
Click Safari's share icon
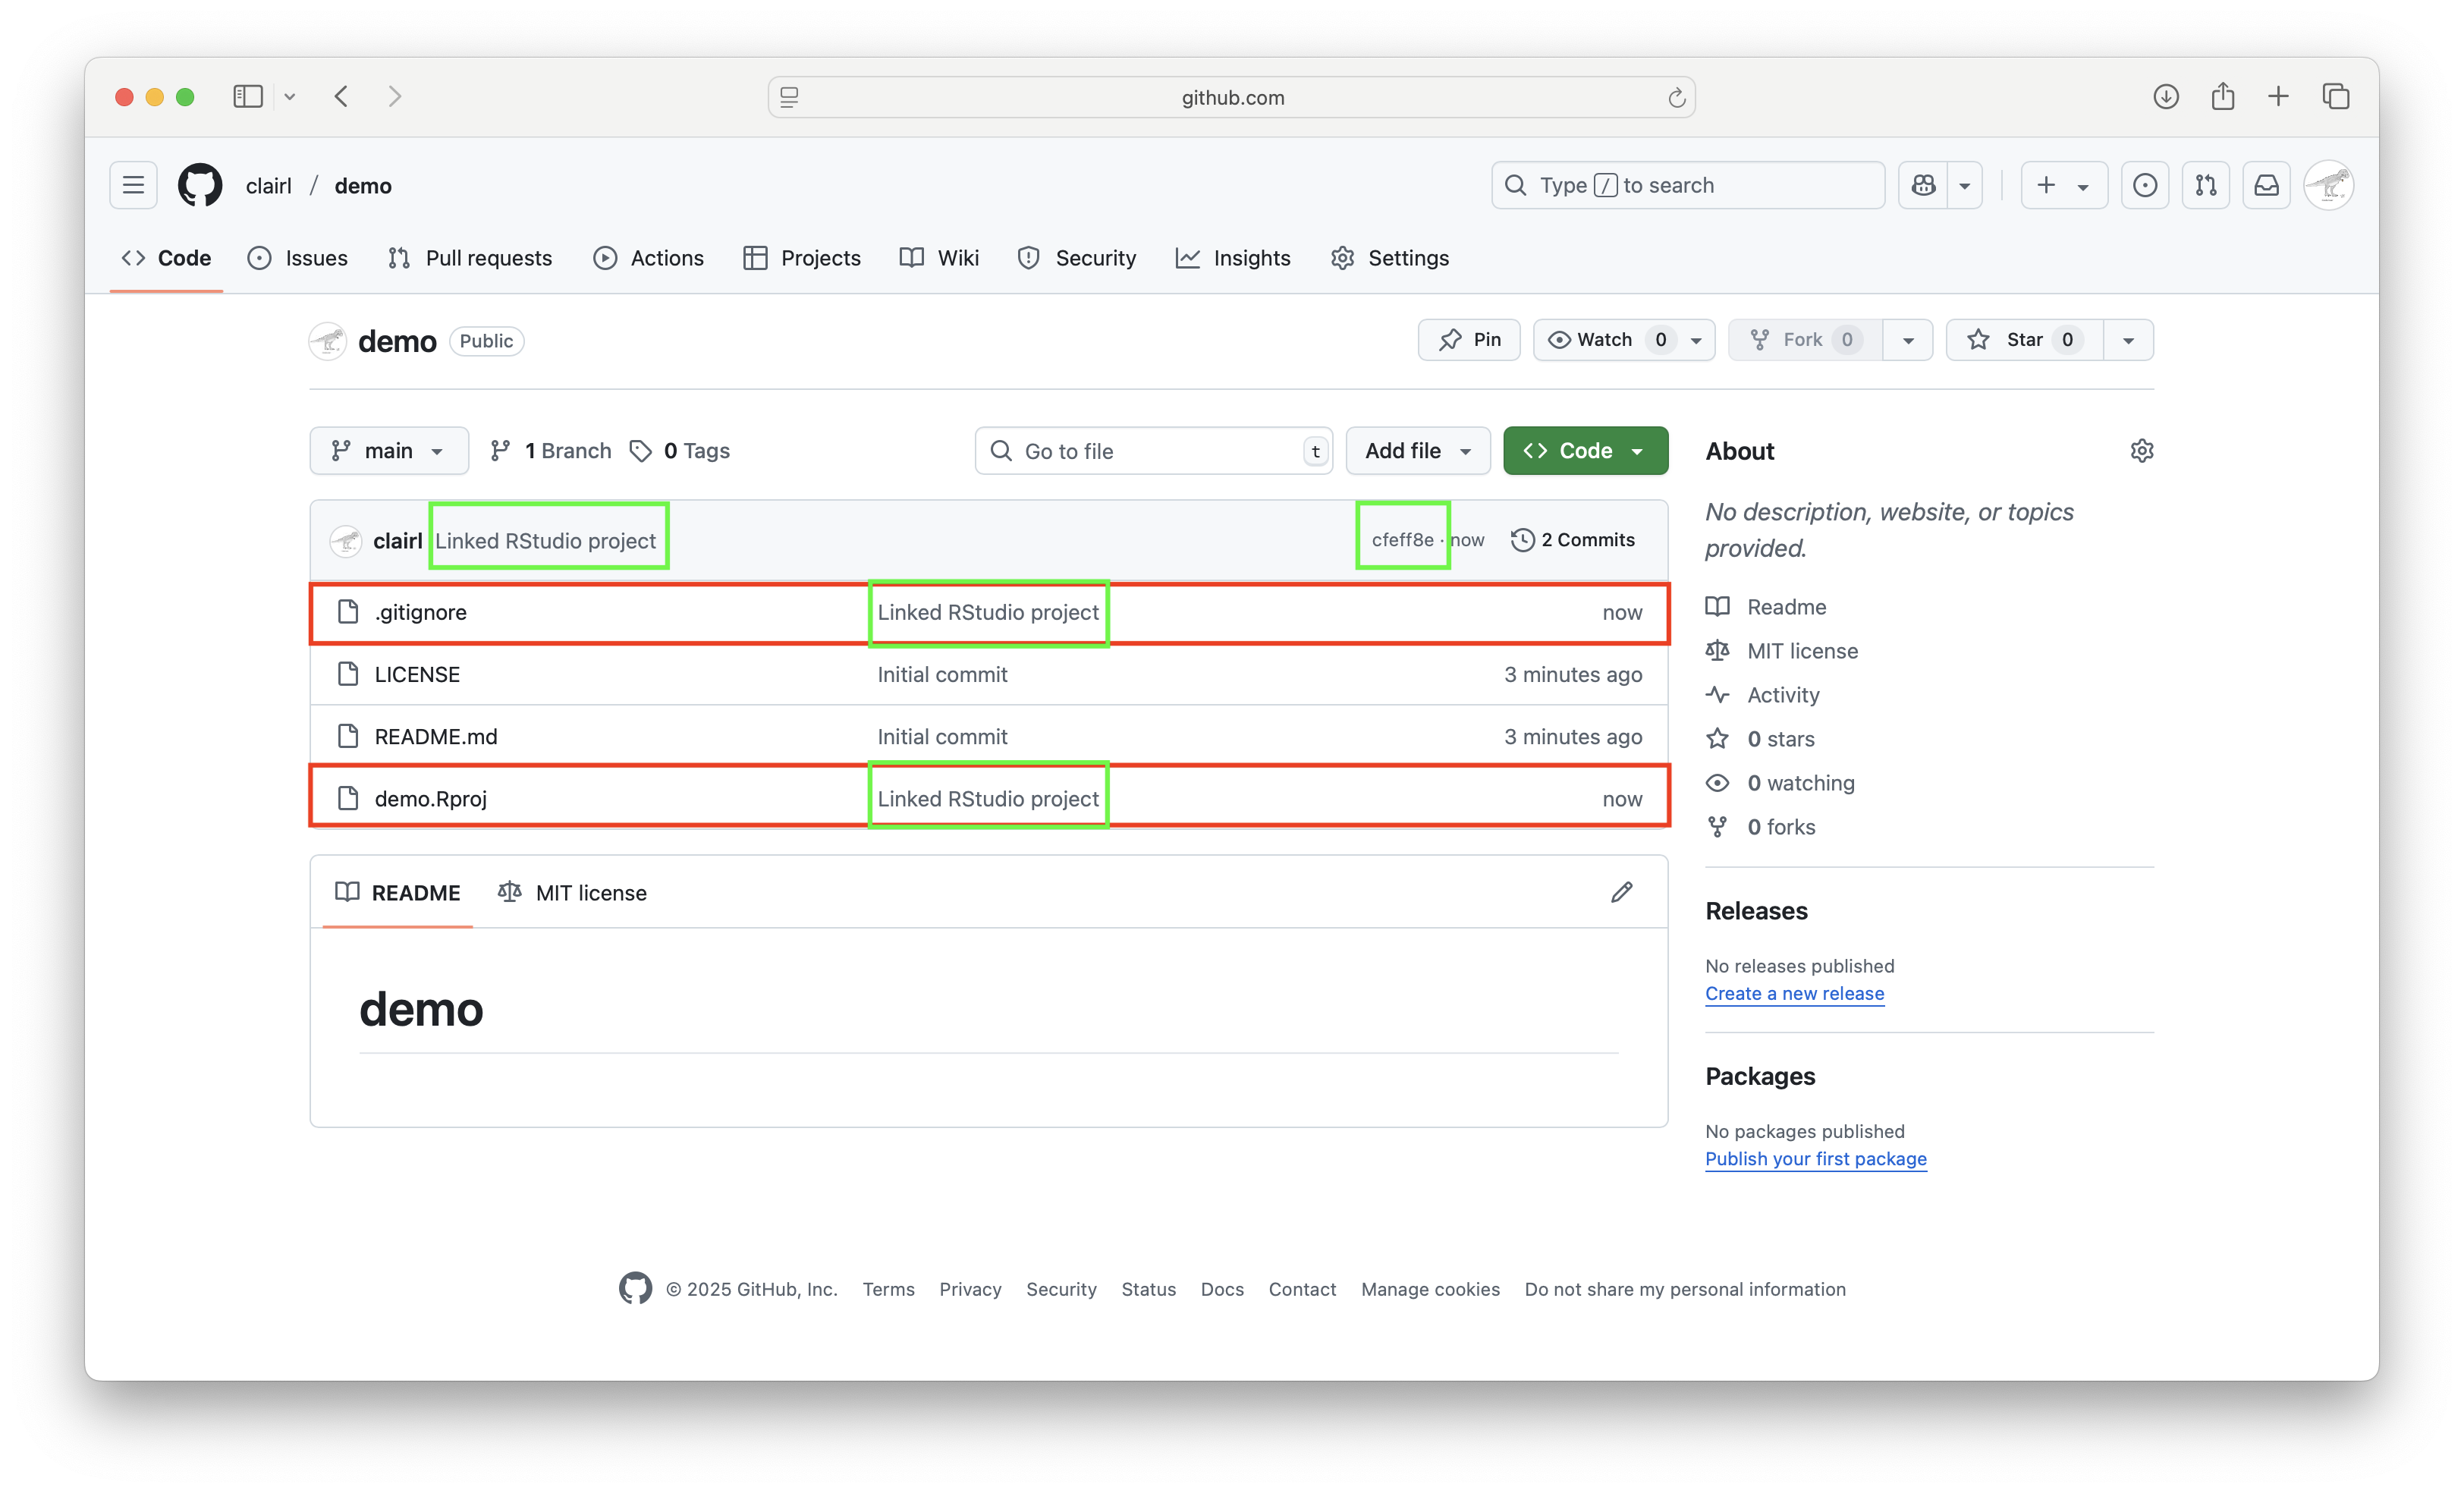(x=2222, y=97)
